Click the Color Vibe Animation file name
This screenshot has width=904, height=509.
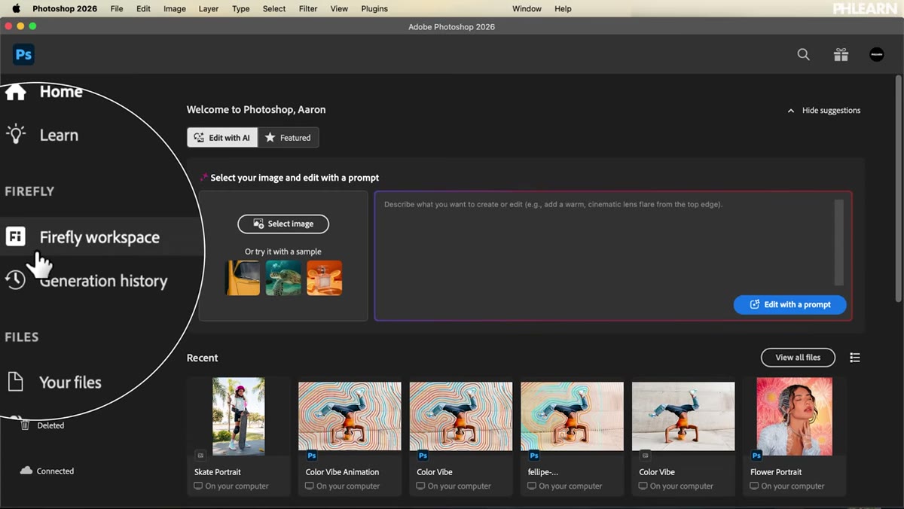click(343, 472)
